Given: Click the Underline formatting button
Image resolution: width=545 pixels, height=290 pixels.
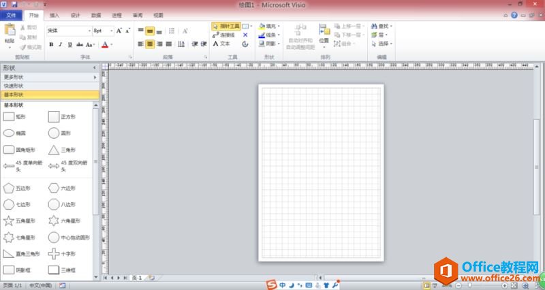Looking at the screenshot, I should [x=70, y=44].
